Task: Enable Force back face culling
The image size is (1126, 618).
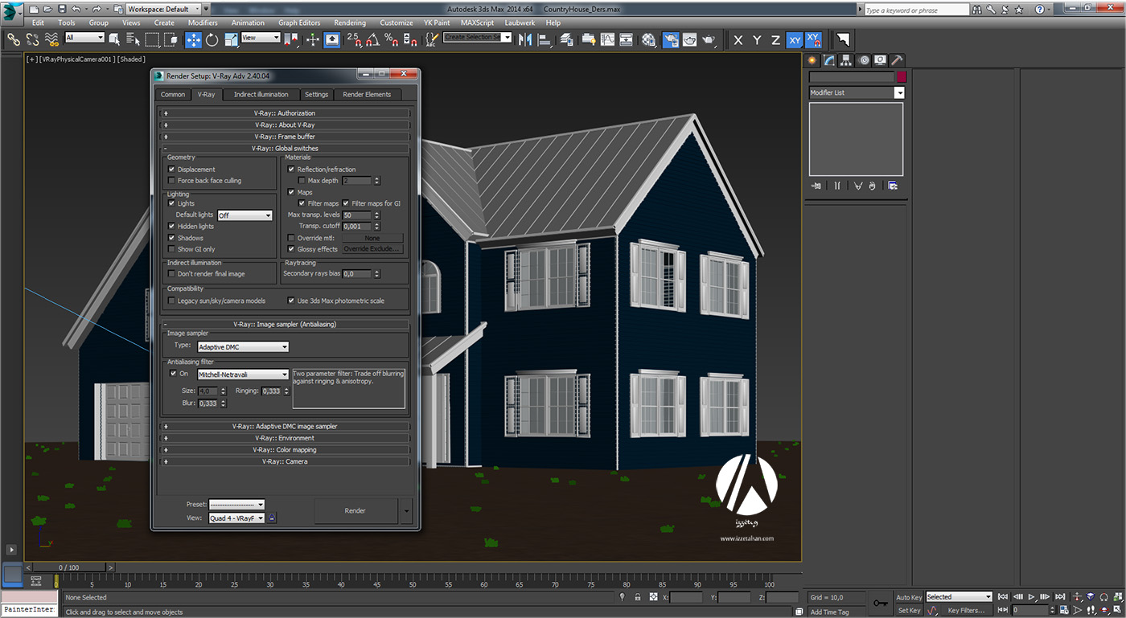Action: [171, 180]
